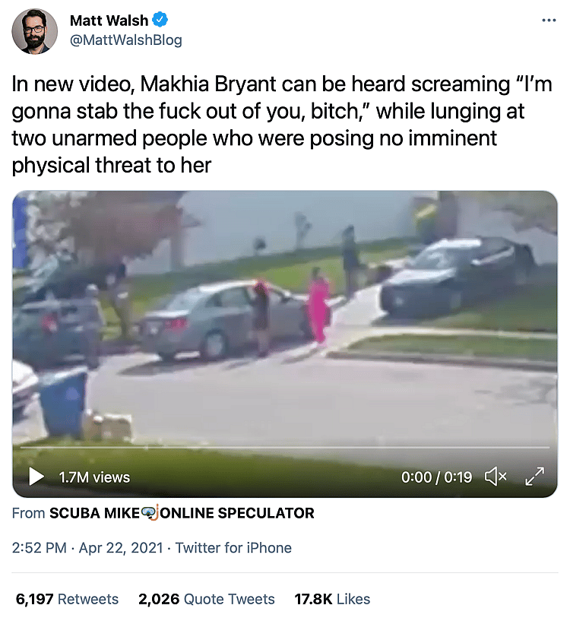Image resolution: width=570 pixels, height=621 pixels.
Task: View the 6,197 Retweets list
Action: tap(67, 599)
